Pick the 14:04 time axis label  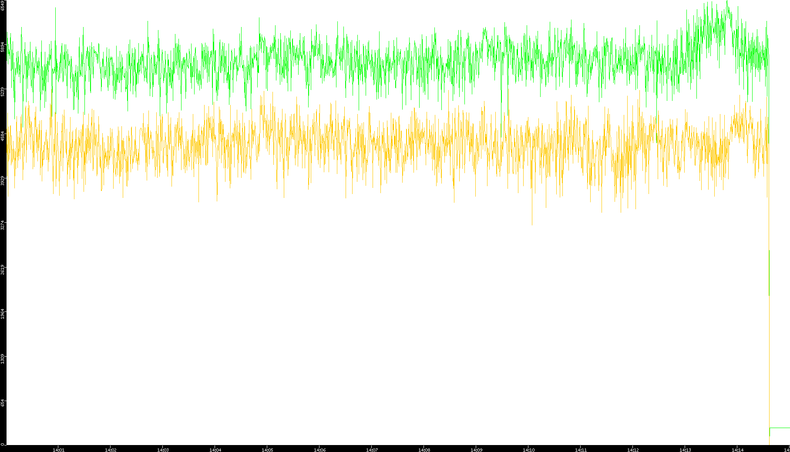(x=215, y=450)
